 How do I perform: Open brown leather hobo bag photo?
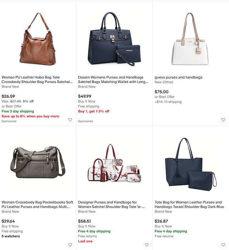click(x=38, y=39)
